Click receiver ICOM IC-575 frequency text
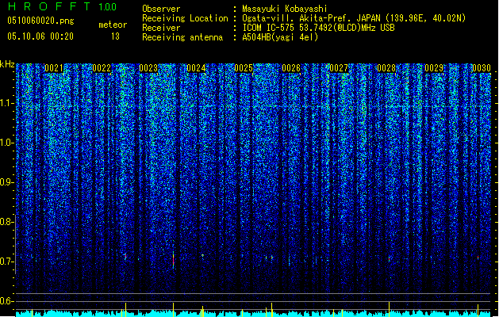The width and height of the screenshot is (499, 317). [x=318, y=28]
